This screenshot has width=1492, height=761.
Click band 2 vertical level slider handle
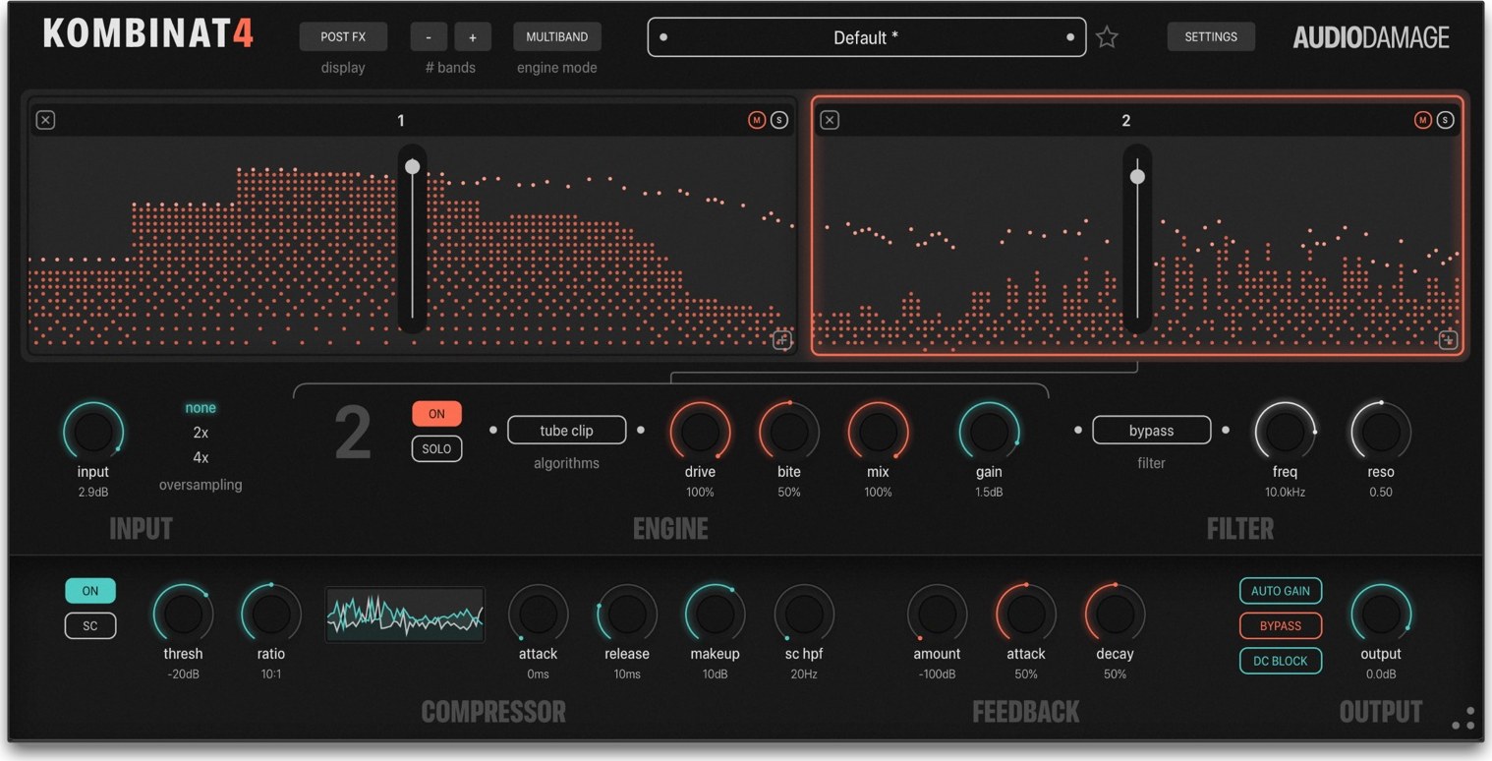1137,177
